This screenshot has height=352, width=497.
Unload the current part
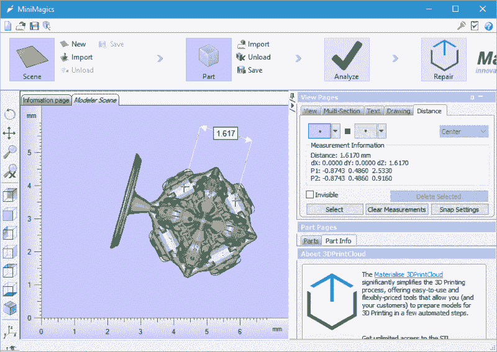(x=253, y=57)
